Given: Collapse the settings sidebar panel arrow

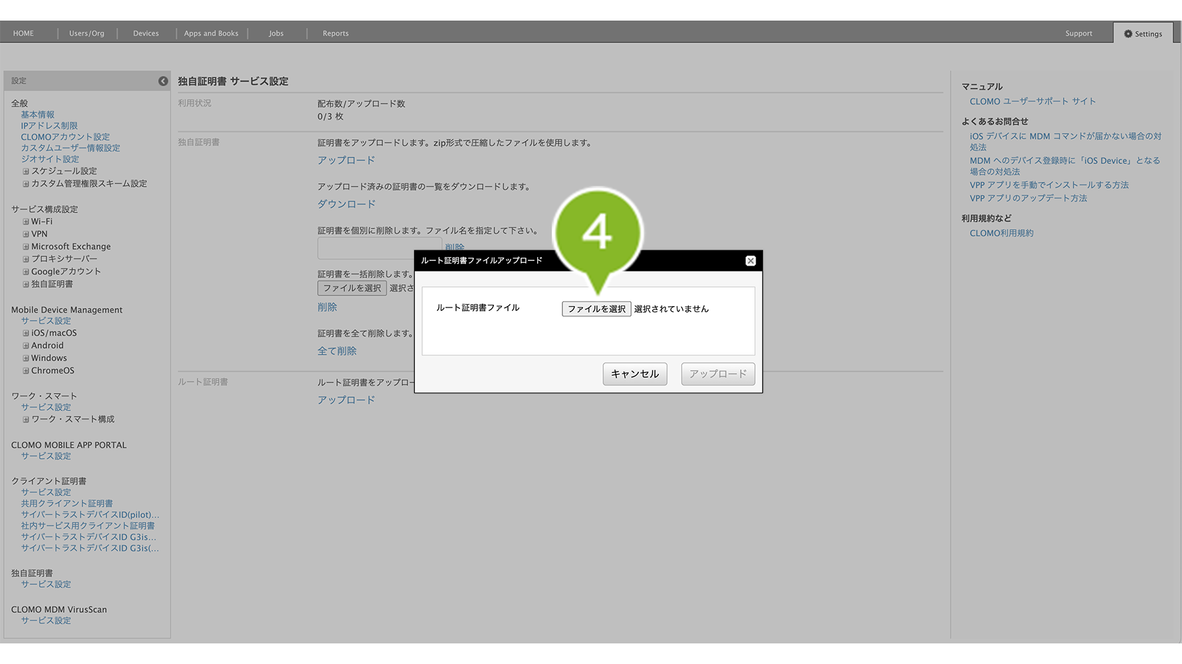Looking at the screenshot, I should pyautogui.click(x=163, y=81).
